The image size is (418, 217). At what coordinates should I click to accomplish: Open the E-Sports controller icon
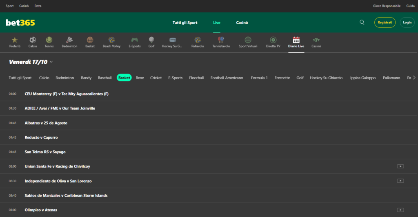coord(134,40)
